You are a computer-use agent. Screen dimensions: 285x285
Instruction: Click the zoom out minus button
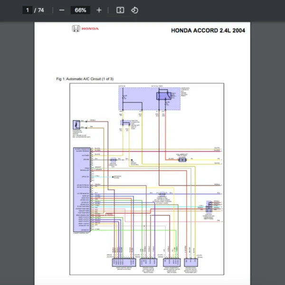tap(62, 10)
